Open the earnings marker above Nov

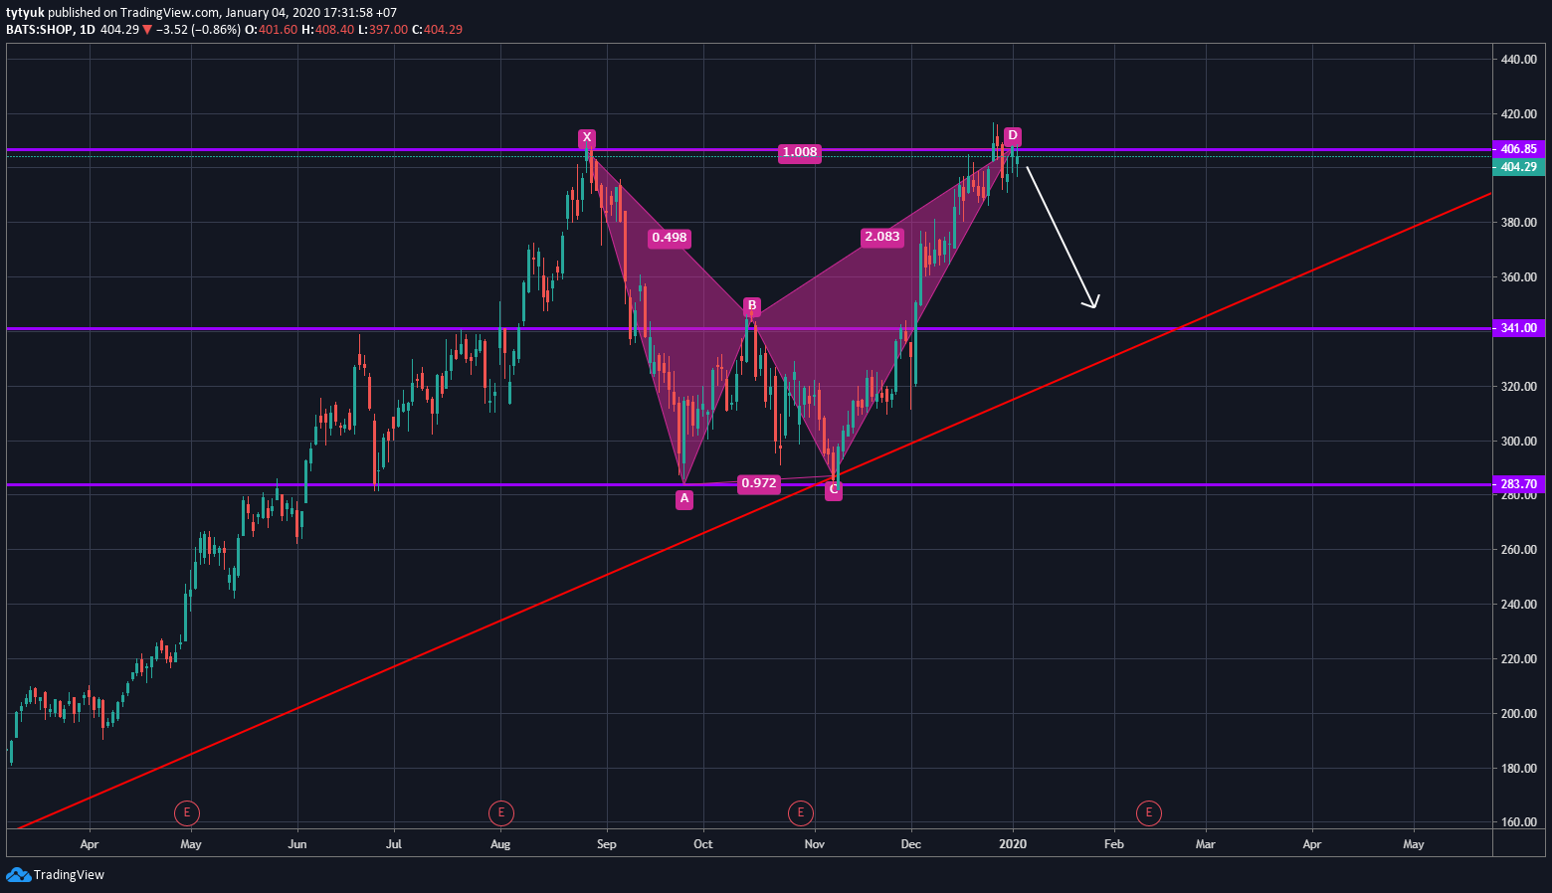click(x=801, y=813)
